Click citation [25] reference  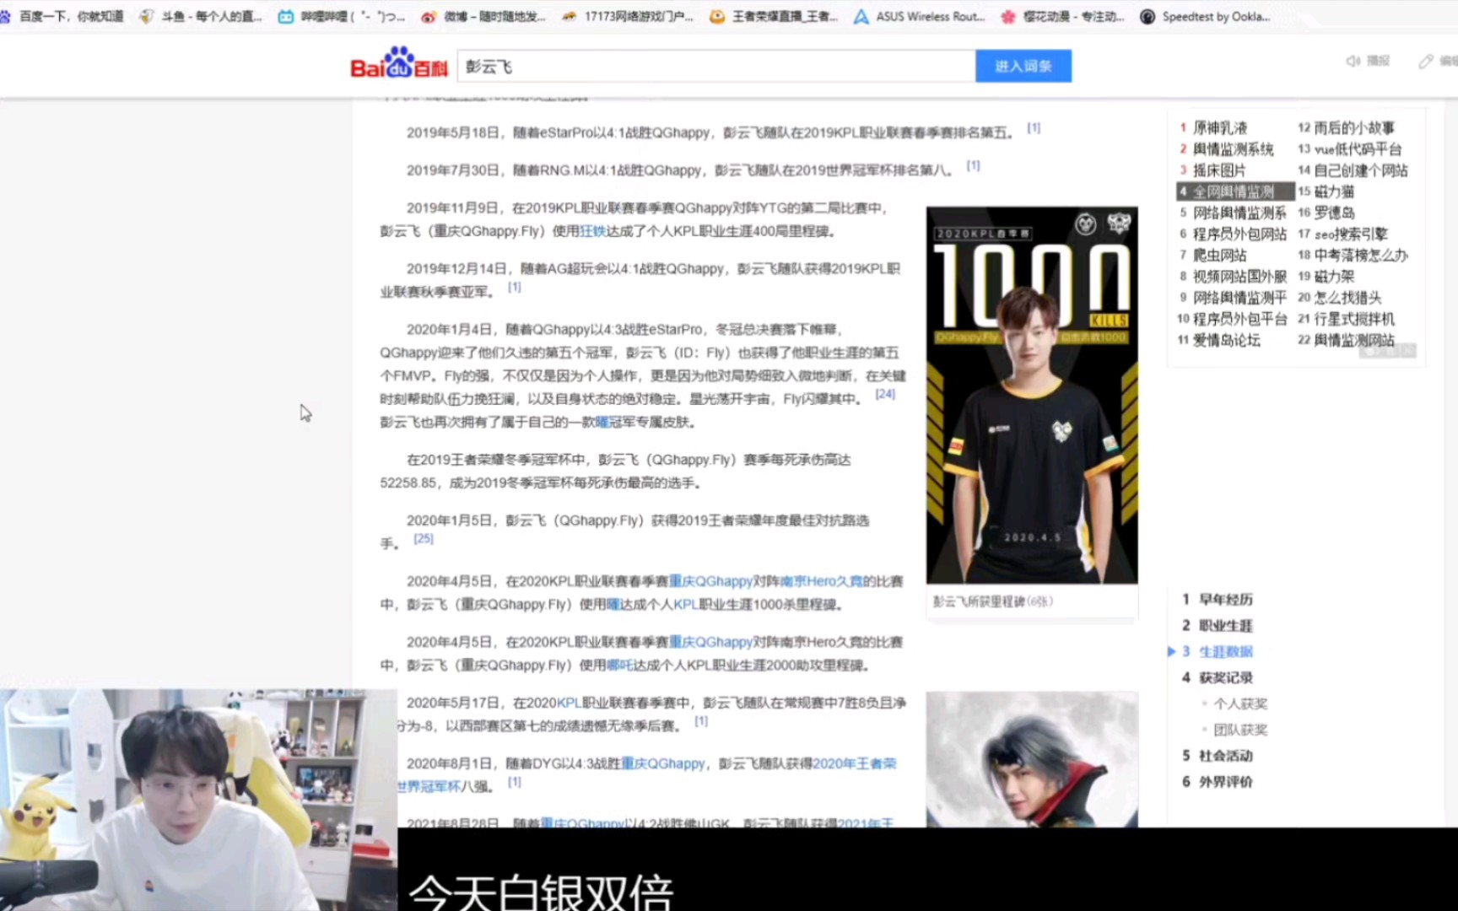tap(423, 538)
